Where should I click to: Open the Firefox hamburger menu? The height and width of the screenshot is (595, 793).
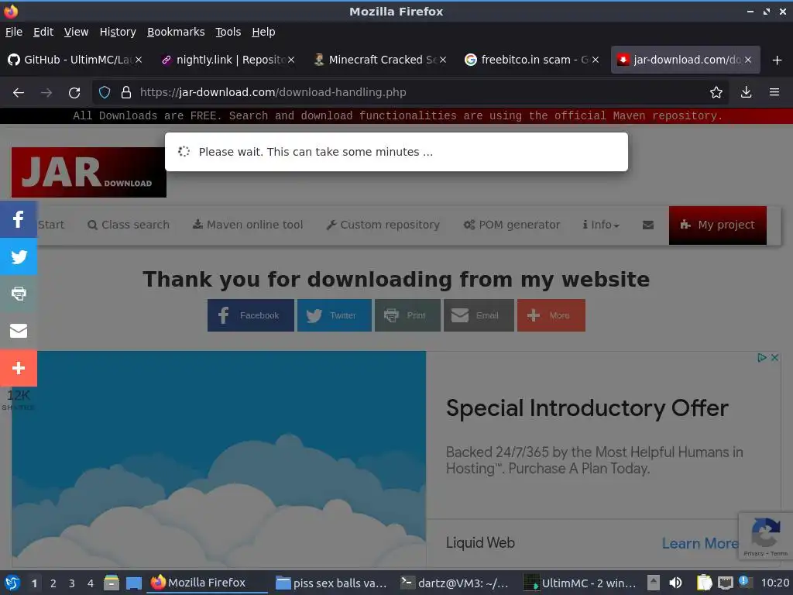coord(774,92)
